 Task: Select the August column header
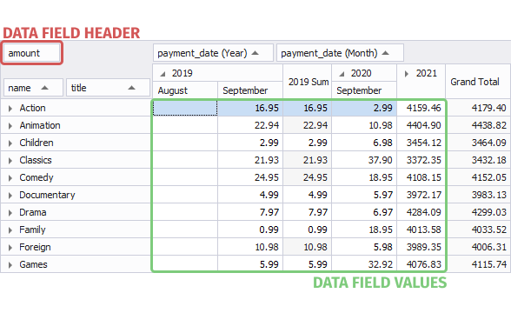coord(185,90)
